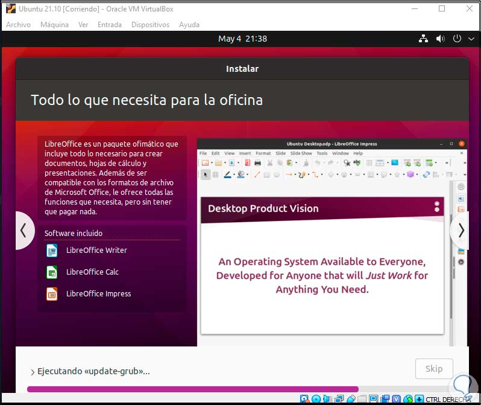Click VirtualBox network adapter status icon

[339, 398]
